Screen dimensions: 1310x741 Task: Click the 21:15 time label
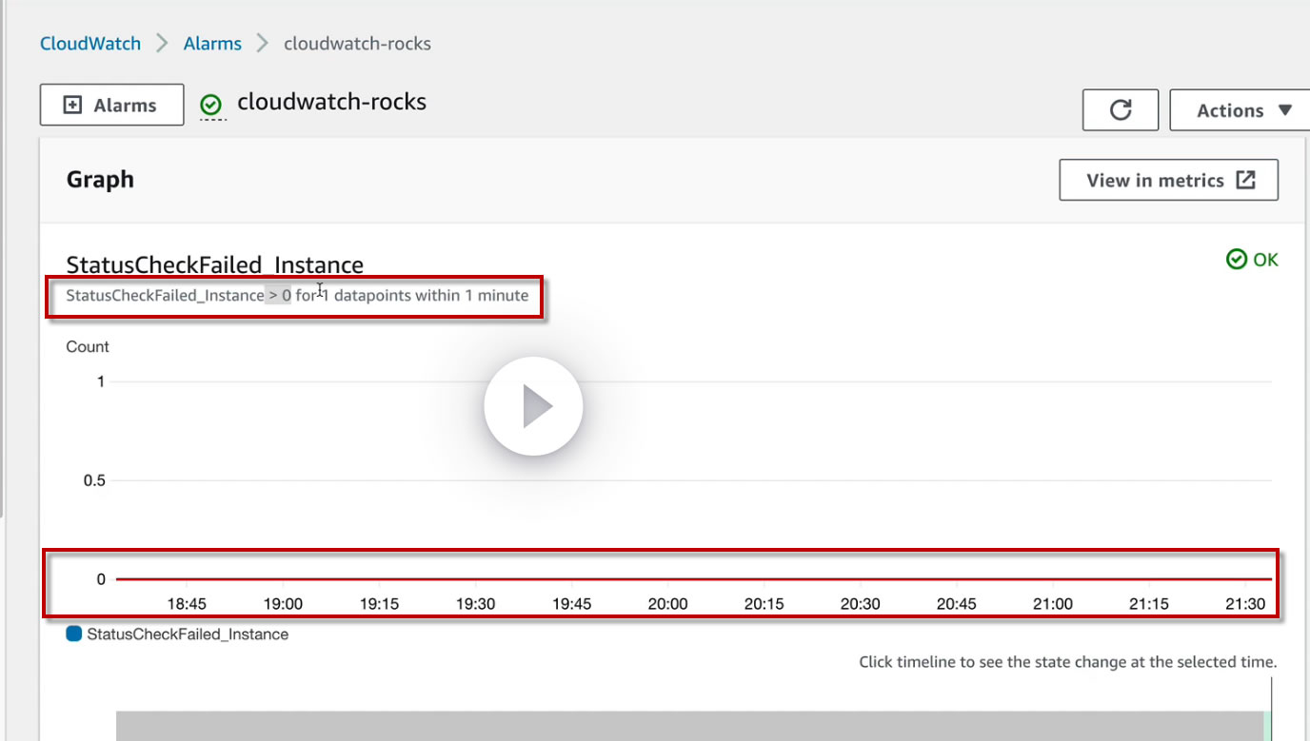pyautogui.click(x=1149, y=604)
